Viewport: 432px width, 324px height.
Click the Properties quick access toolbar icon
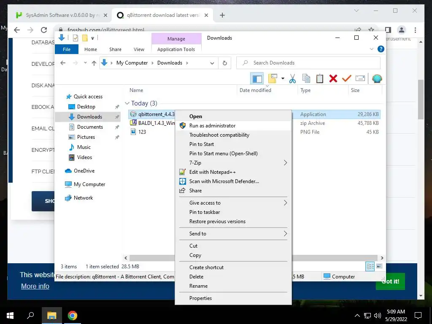tap(75, 38)
